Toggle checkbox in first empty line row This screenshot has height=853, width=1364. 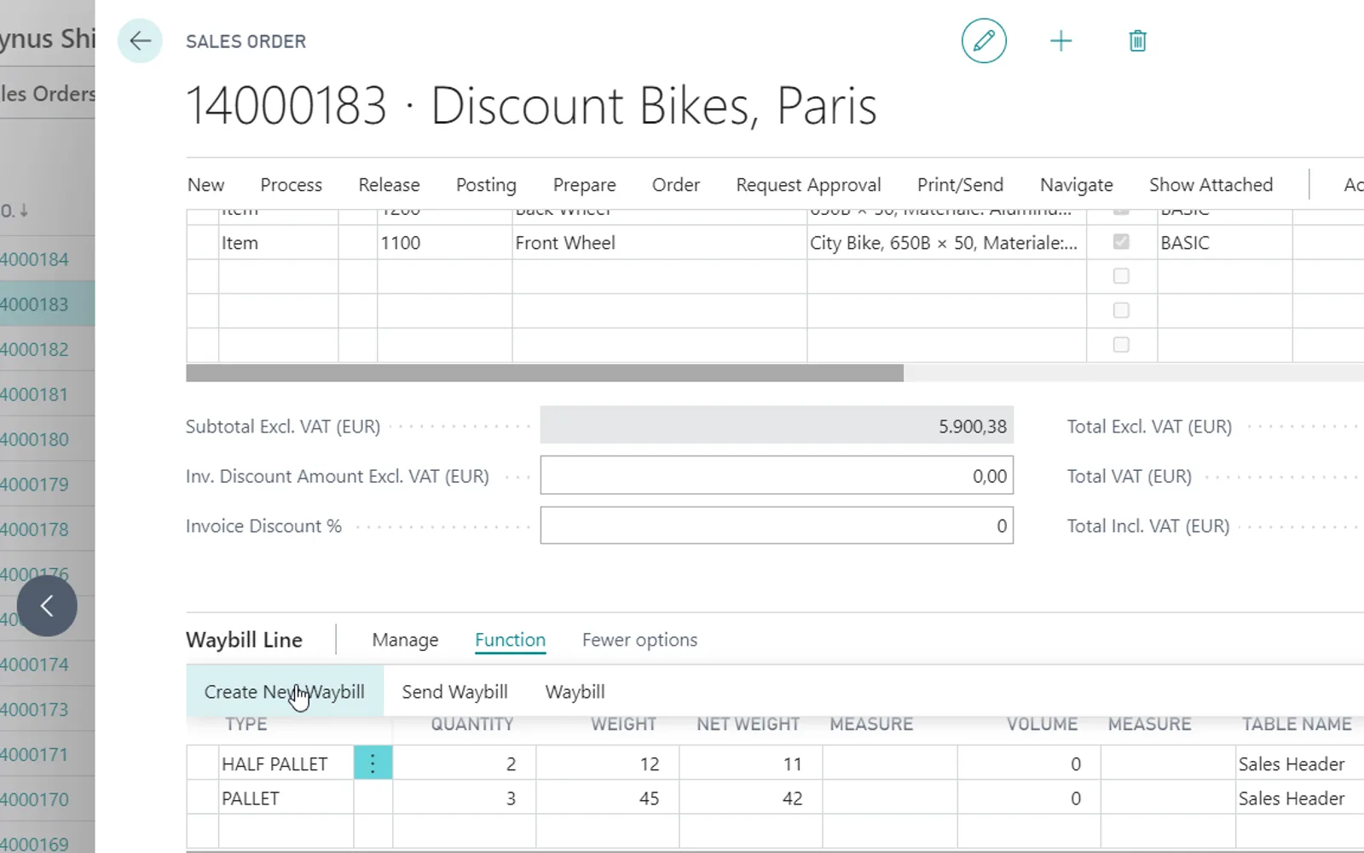coord(1121,276)
